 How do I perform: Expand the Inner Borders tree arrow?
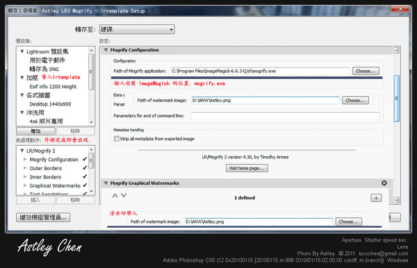tap(25, 177)
